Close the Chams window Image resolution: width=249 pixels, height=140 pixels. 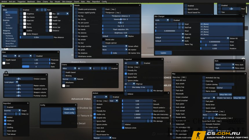[x=117, y=65]
